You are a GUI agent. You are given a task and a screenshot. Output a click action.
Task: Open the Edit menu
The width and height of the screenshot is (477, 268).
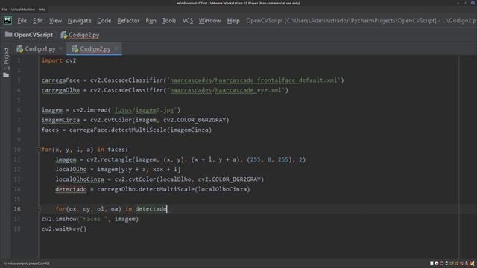click(x=38, y=21)
